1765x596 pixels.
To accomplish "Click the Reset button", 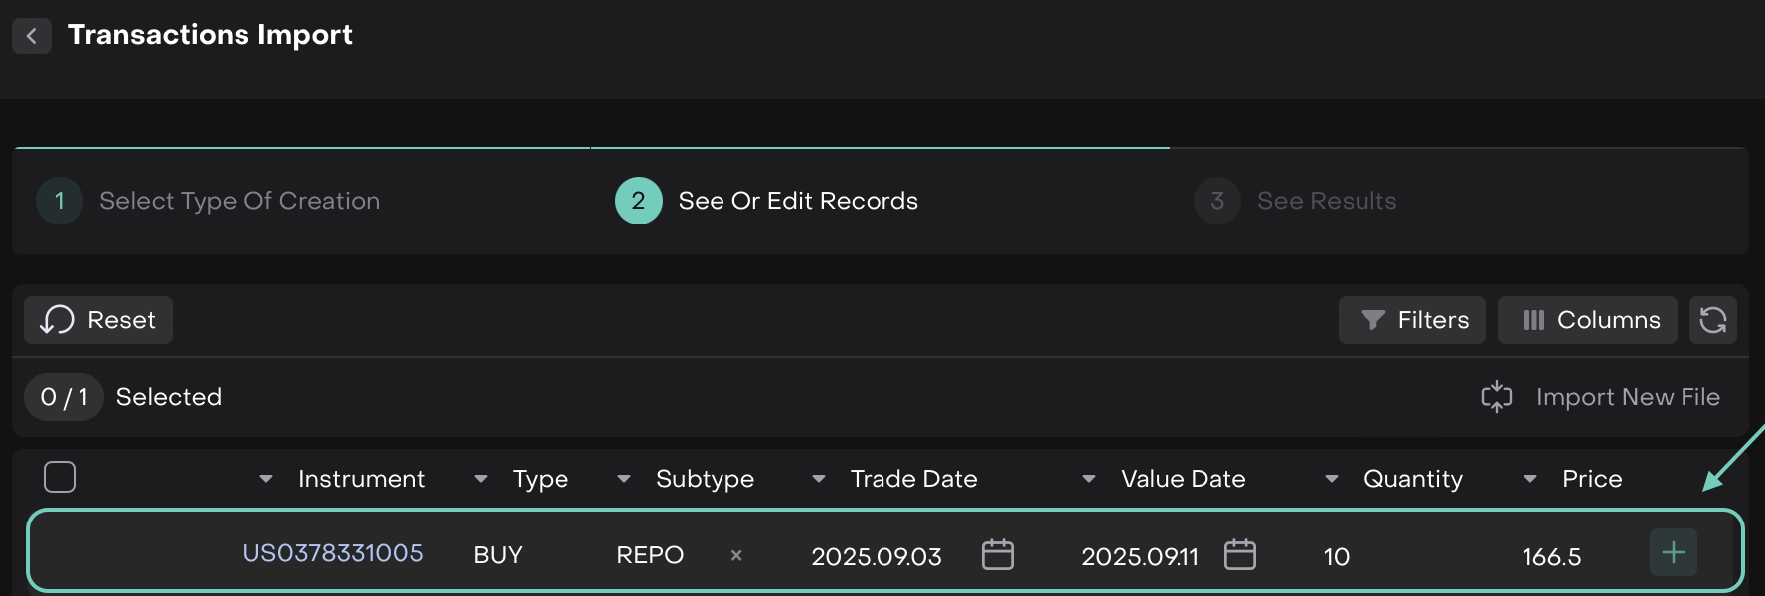I will pos(98,320).
